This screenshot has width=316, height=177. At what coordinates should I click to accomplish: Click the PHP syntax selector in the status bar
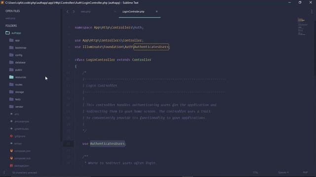coord(305,173)
